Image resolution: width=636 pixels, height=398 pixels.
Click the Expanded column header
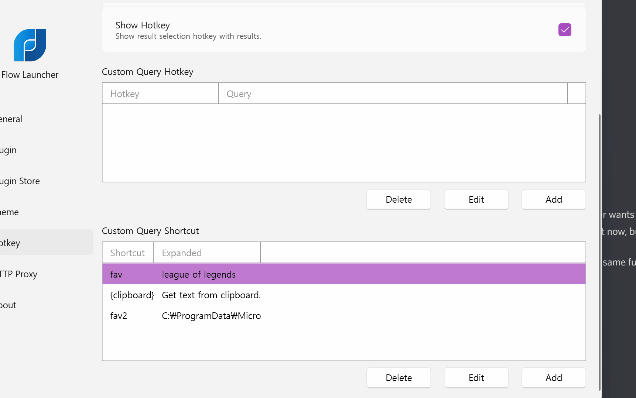(207, 253)
